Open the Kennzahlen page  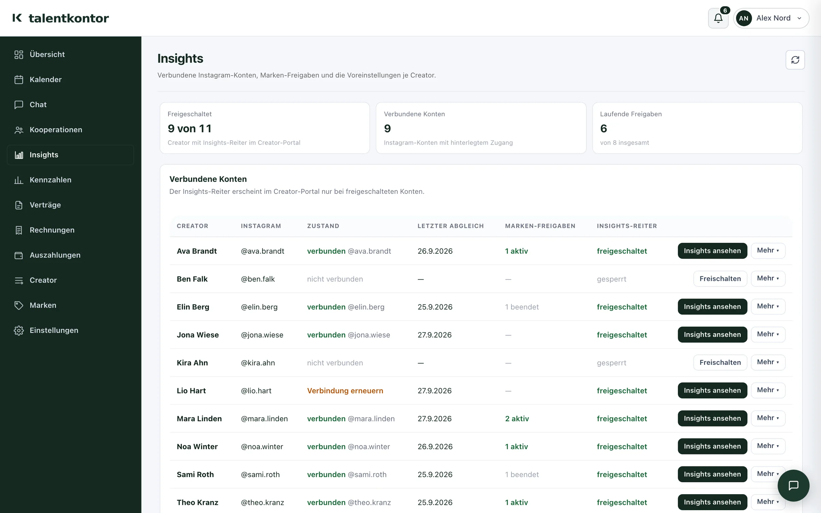[x=70, y=180]
